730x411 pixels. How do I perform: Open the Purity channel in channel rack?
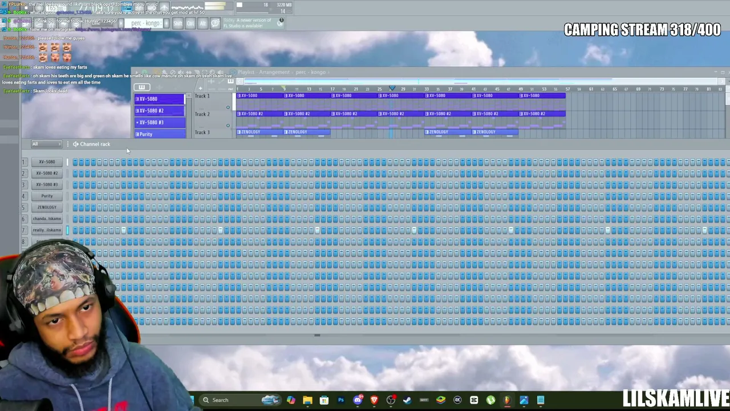coord(47,196)
